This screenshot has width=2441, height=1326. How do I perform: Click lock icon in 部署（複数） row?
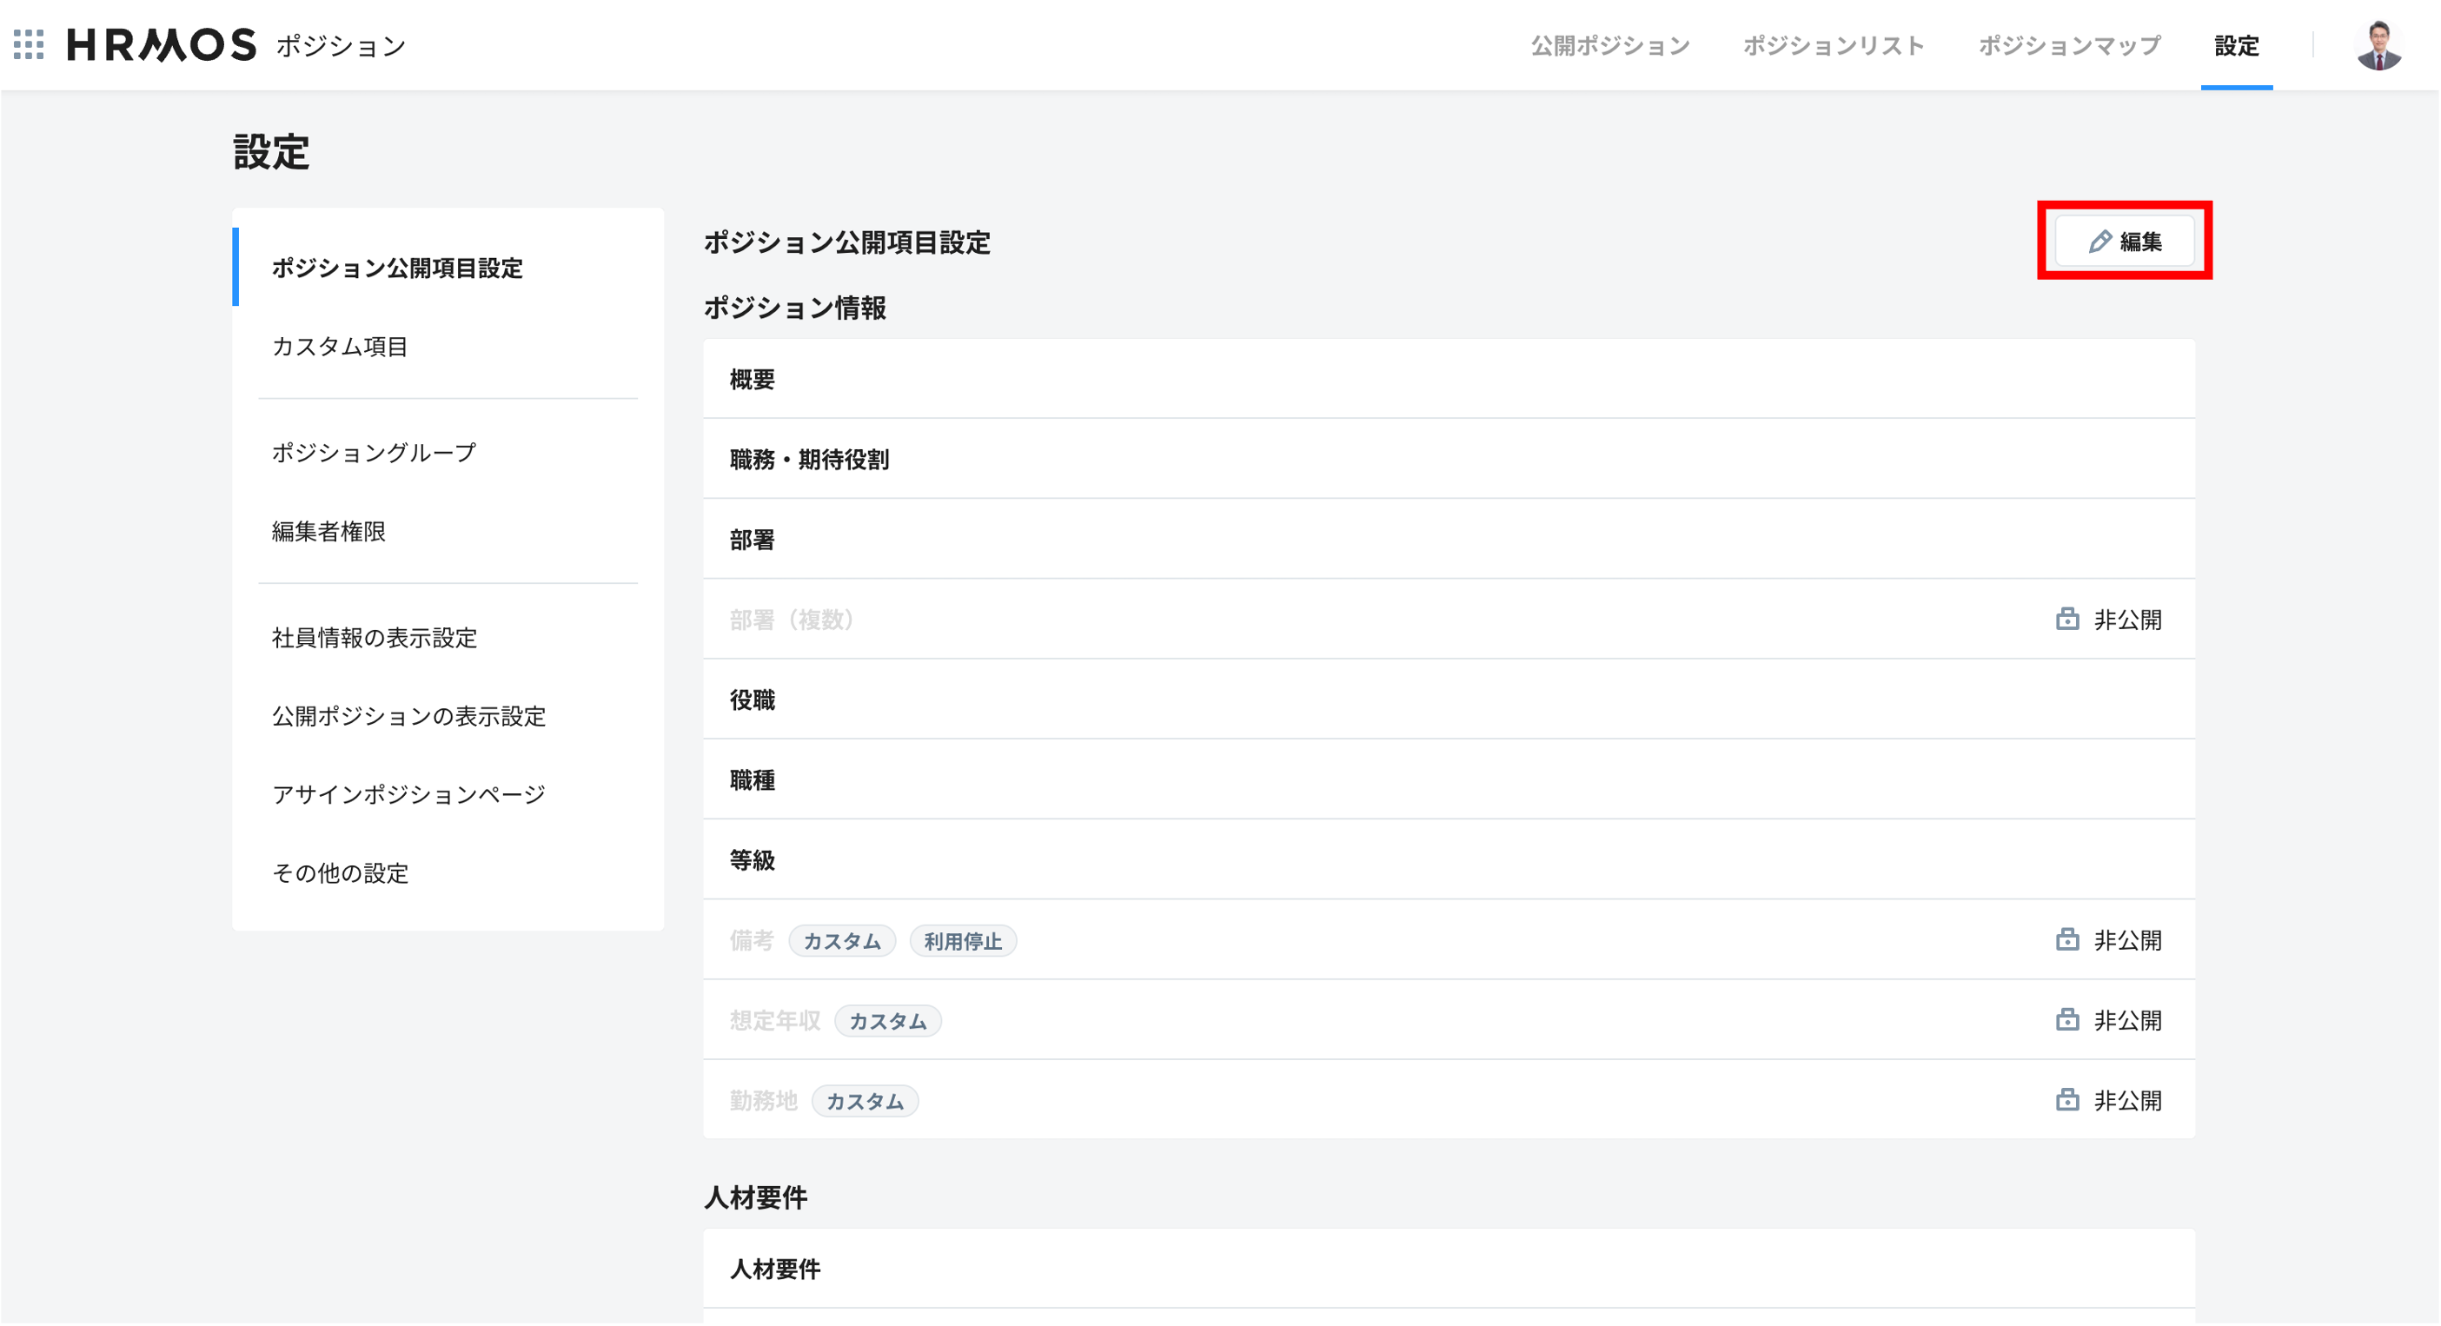pos(2067,620)
